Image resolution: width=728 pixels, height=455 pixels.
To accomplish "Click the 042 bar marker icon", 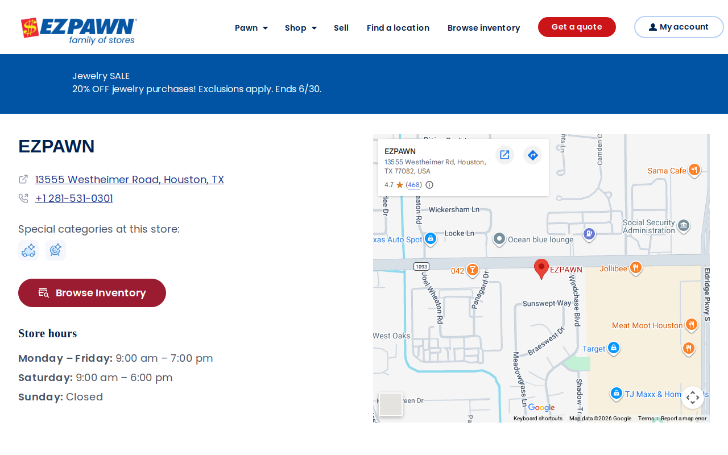I will point(472,270).
